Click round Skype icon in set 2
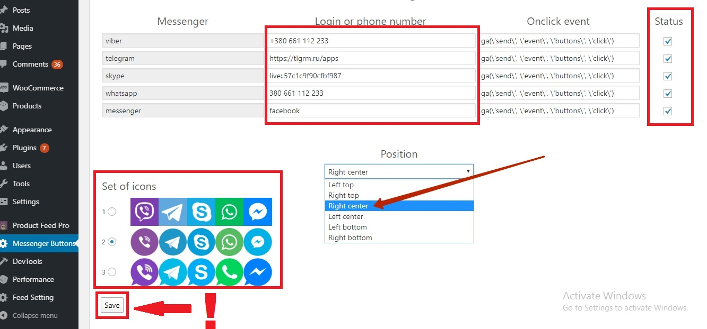 pos(201,242)
